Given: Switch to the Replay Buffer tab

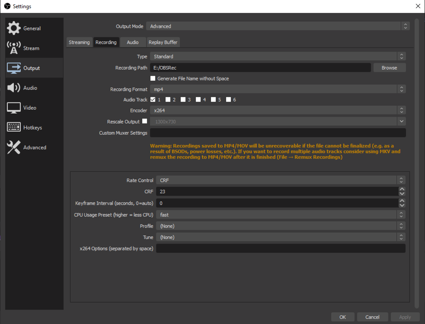Looking at the screenshot, I should (163, 42).
